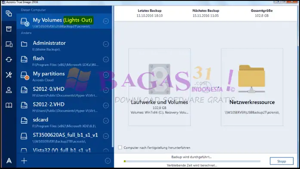Screen dimensions: 300x169
Task: Click the Backup wird durchgeführt status text
Action: [191, 157]
